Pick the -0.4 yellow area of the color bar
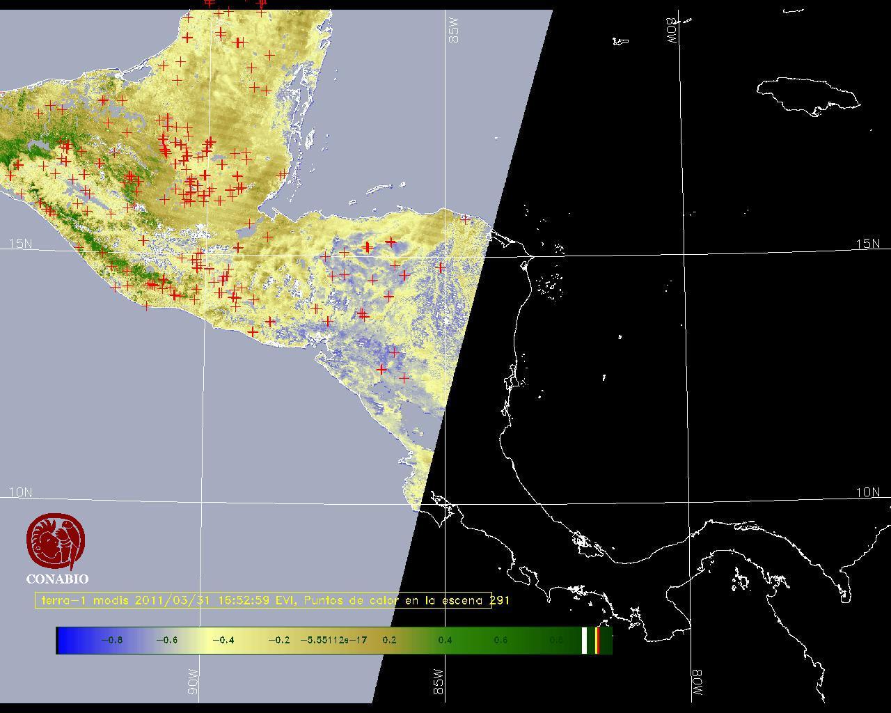Screen dimensions: 891x713 click(x=223, y=640)
